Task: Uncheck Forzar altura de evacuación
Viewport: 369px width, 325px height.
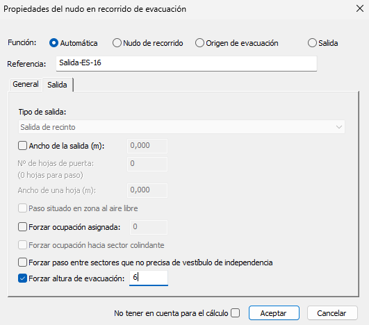Action: pos(22,278)
